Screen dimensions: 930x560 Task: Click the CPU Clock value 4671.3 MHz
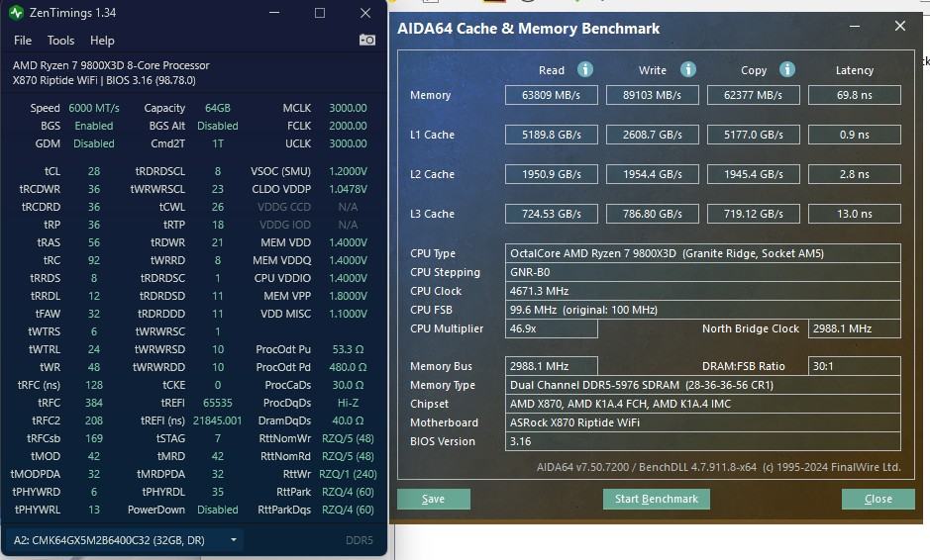click(703, 291)
